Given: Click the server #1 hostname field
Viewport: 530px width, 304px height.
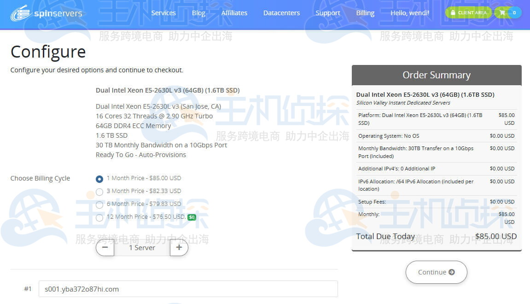Looking at the screenshot, I should tap(188, 289).
